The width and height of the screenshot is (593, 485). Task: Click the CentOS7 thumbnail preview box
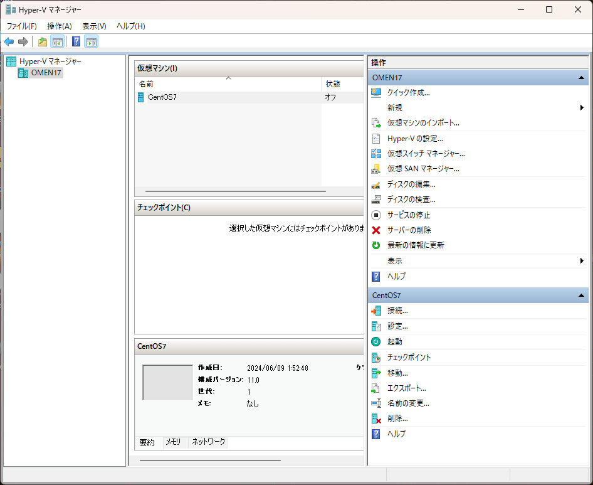click(x=167, y=382)
